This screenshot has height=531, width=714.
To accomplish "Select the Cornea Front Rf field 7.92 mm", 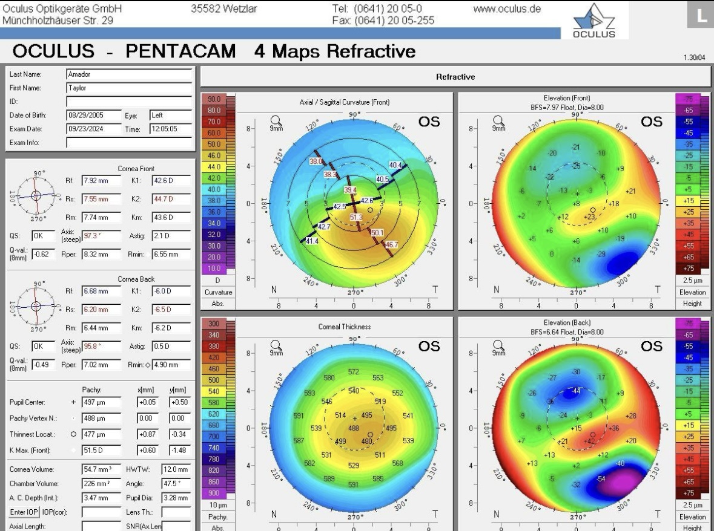I will [102, 180].
